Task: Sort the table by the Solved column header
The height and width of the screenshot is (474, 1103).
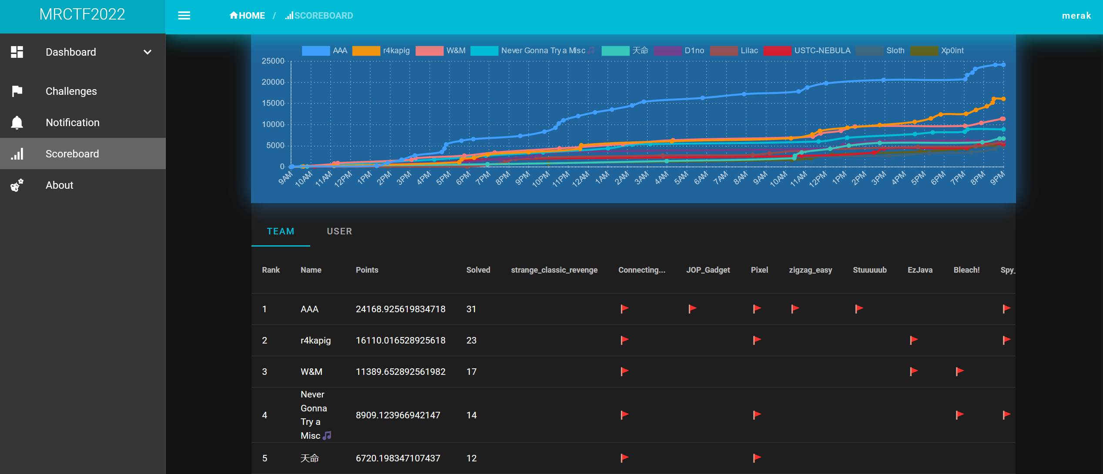Action: point(478,270)
